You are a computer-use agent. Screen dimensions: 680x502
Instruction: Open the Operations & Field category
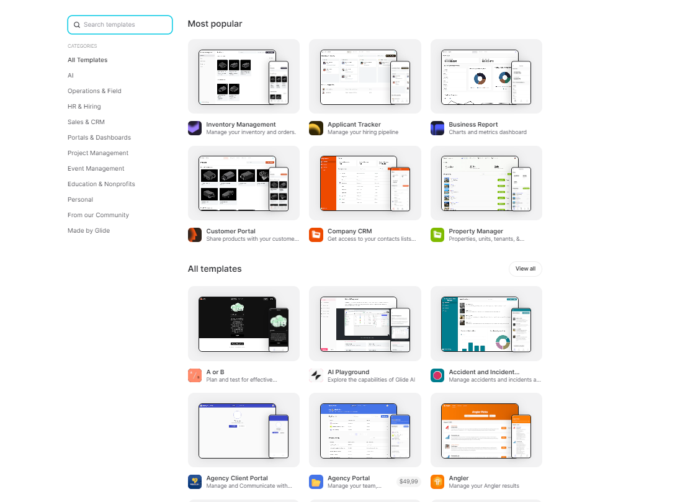[x=94, y=91]
